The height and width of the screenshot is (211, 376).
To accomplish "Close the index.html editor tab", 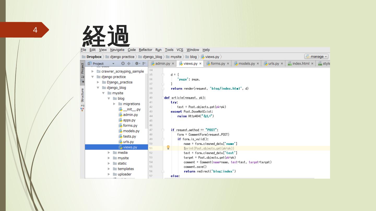I will 312,64.
